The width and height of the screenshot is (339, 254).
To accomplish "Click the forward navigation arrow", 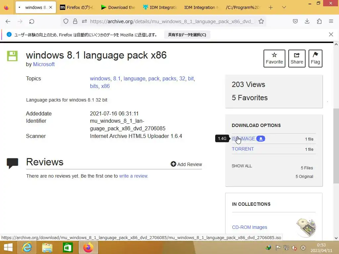I will tap(20, 21).
